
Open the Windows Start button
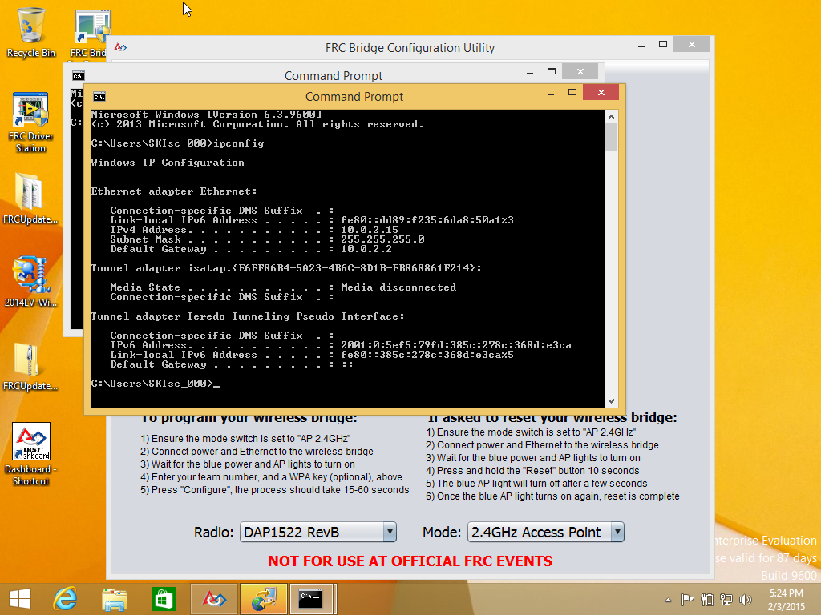click(x=20, y=599)
